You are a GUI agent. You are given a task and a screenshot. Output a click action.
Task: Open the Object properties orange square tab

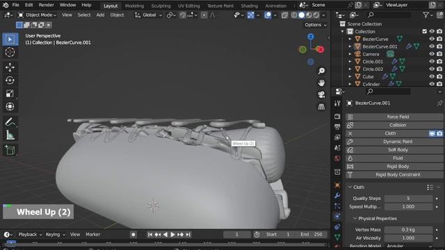(337, 185)
